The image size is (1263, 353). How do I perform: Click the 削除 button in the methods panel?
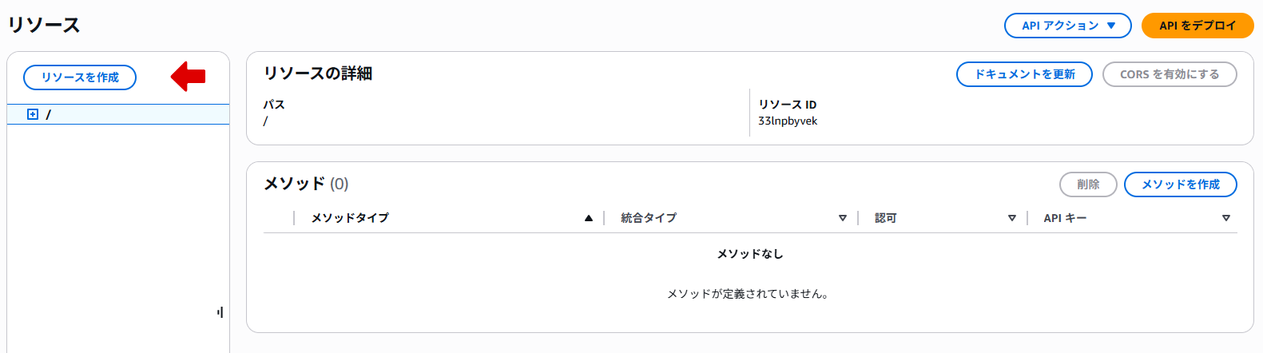1088,184
